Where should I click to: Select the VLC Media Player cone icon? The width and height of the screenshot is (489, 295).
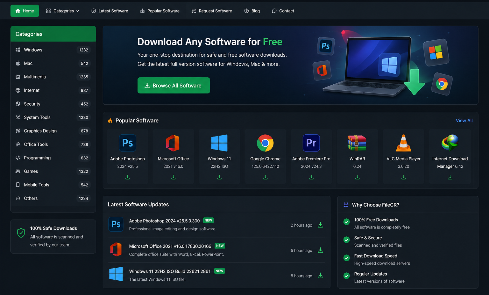403,143
